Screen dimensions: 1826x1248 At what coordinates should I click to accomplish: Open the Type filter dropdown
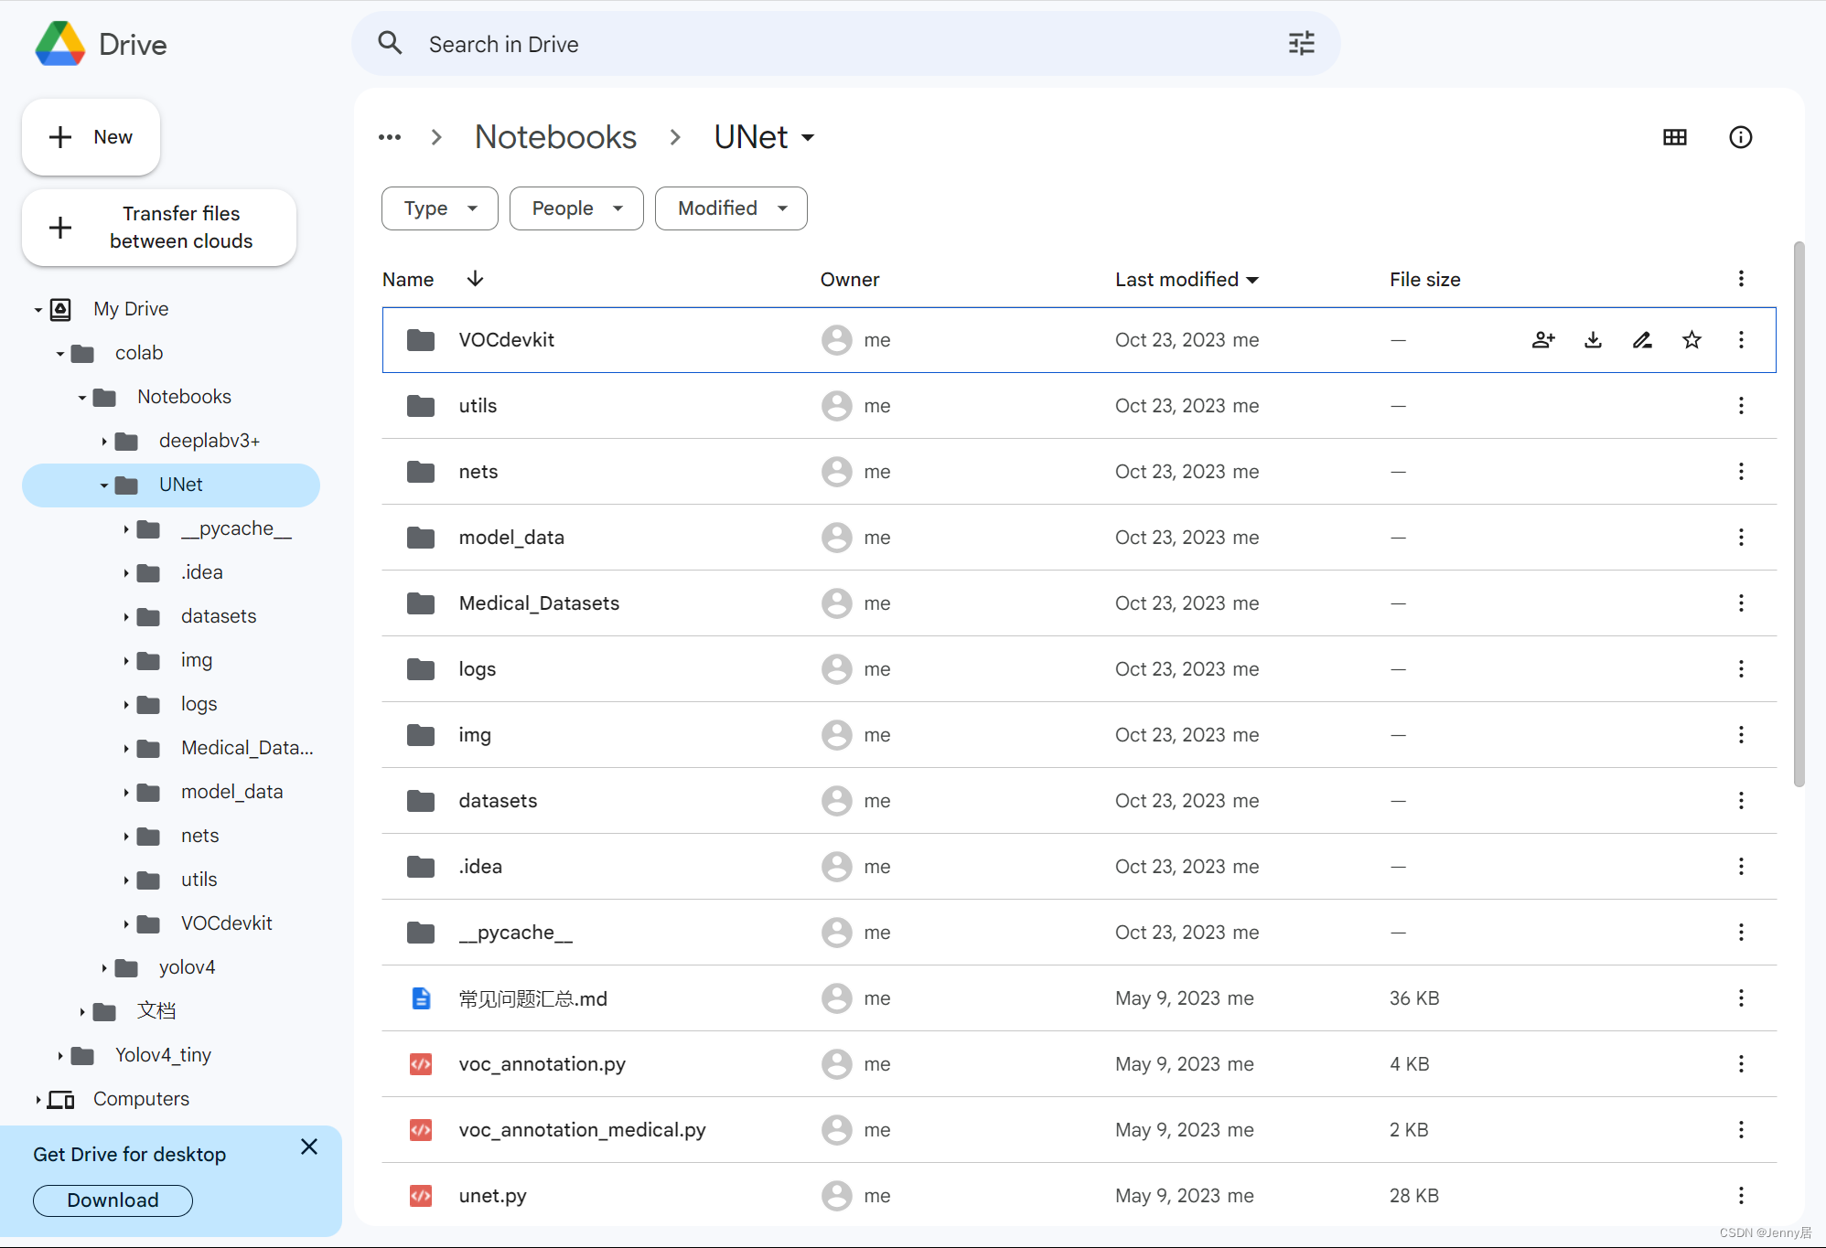tap(439, 208)
